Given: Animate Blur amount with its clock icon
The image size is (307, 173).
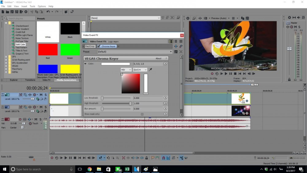Looking at the screenshot, I should pyautogui.click(x=165, y=109).
